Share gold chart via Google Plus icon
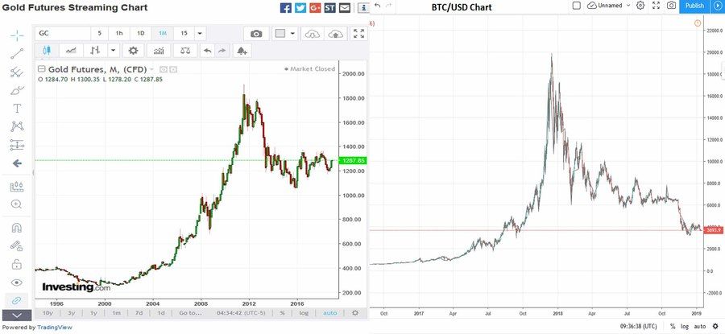Viewport: 725px width, 334px height. 315,7
